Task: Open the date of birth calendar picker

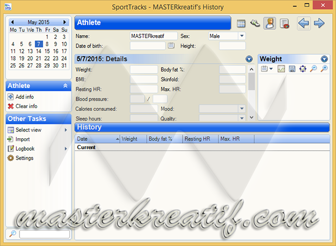Action: click(x=171, y=45)
